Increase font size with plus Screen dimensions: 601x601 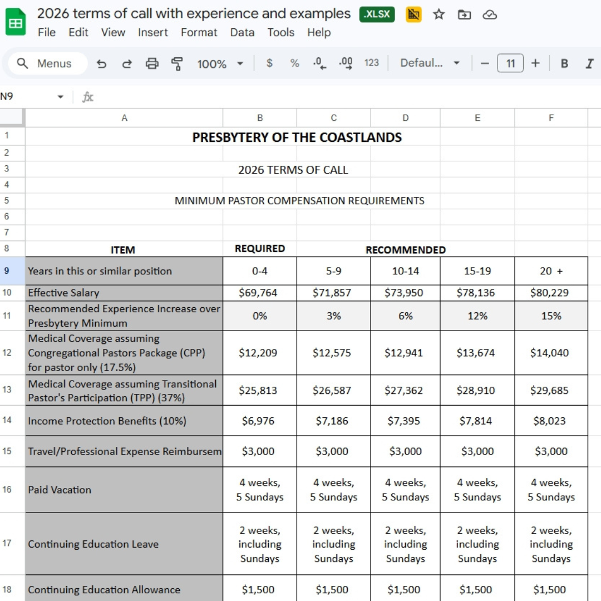pyautogui.click(x=535, y=63)
